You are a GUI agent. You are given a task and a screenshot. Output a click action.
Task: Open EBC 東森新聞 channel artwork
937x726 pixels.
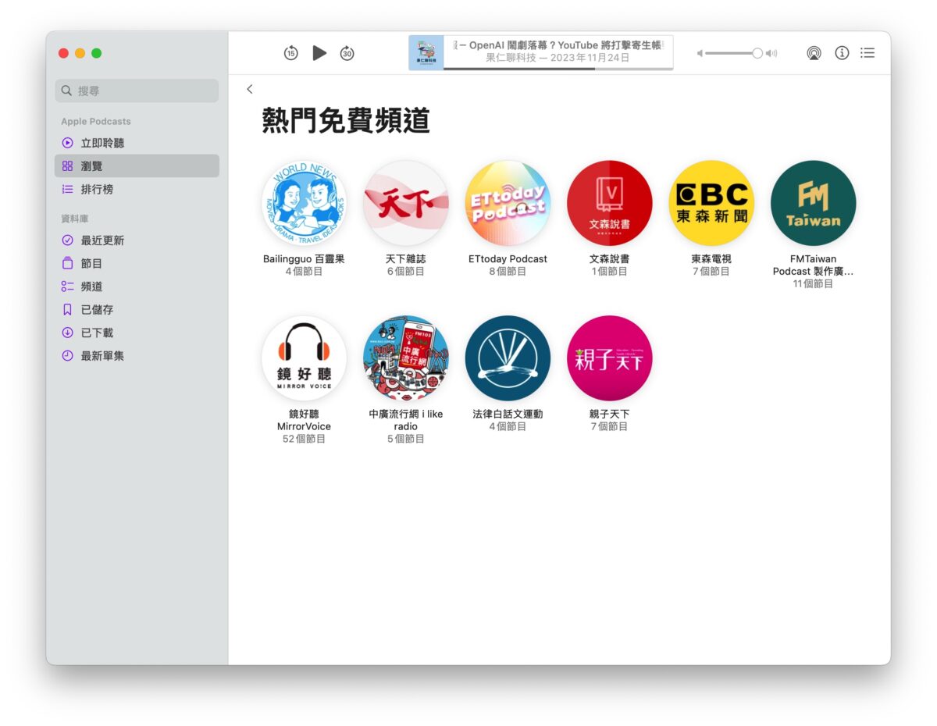pos(711,203)
